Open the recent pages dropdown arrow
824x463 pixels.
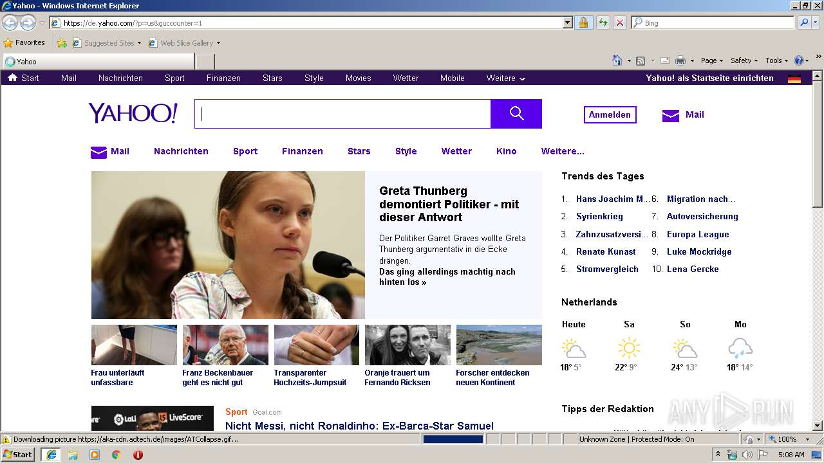point(42,23)
